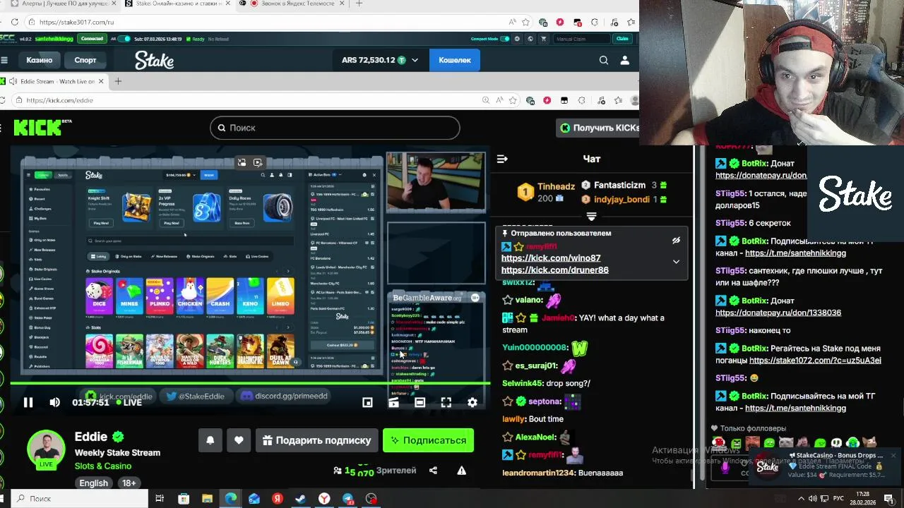Open new tab in top browser window
This screenshot has height=508, width=904.
[x=359, y=4]
